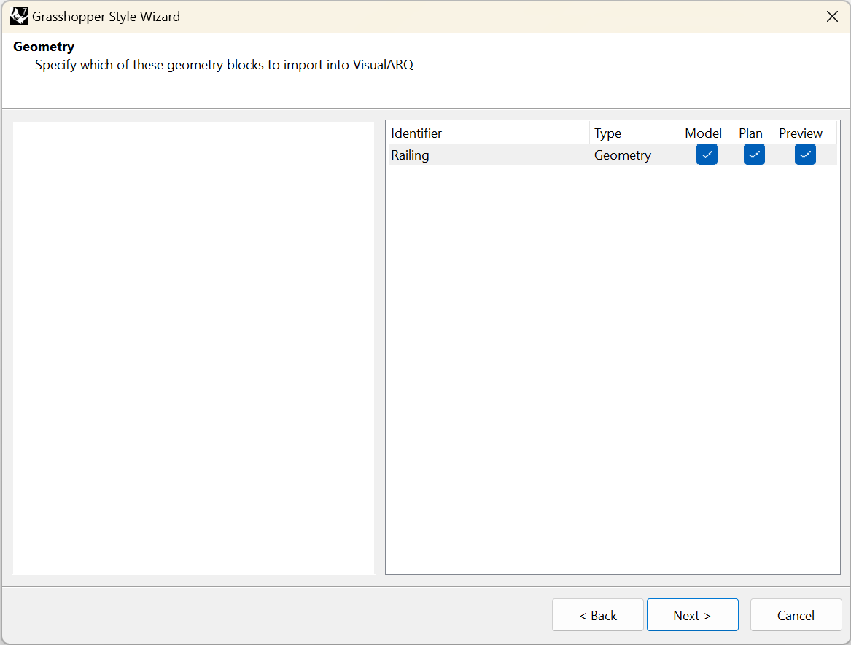Image resolution: width=851 pixels, height=645 pixels.
Task: Uncheck the Preview checkbox for Railing
Action: 805,155
